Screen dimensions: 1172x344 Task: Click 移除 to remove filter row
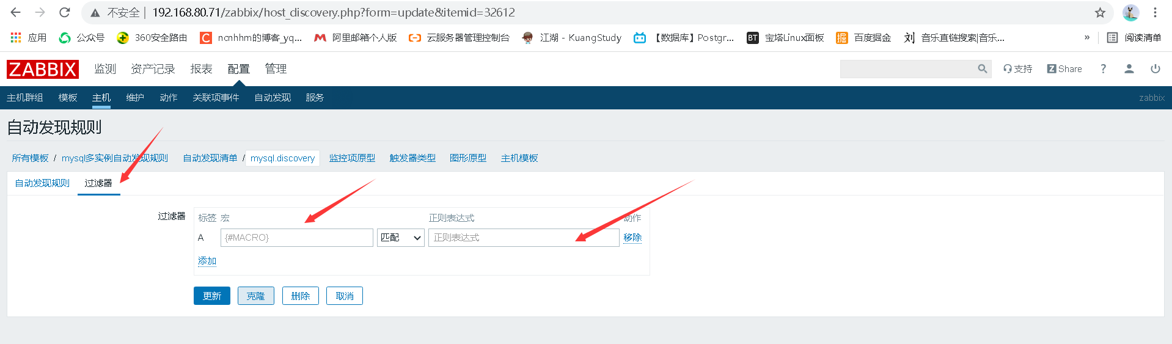point(632,238)
